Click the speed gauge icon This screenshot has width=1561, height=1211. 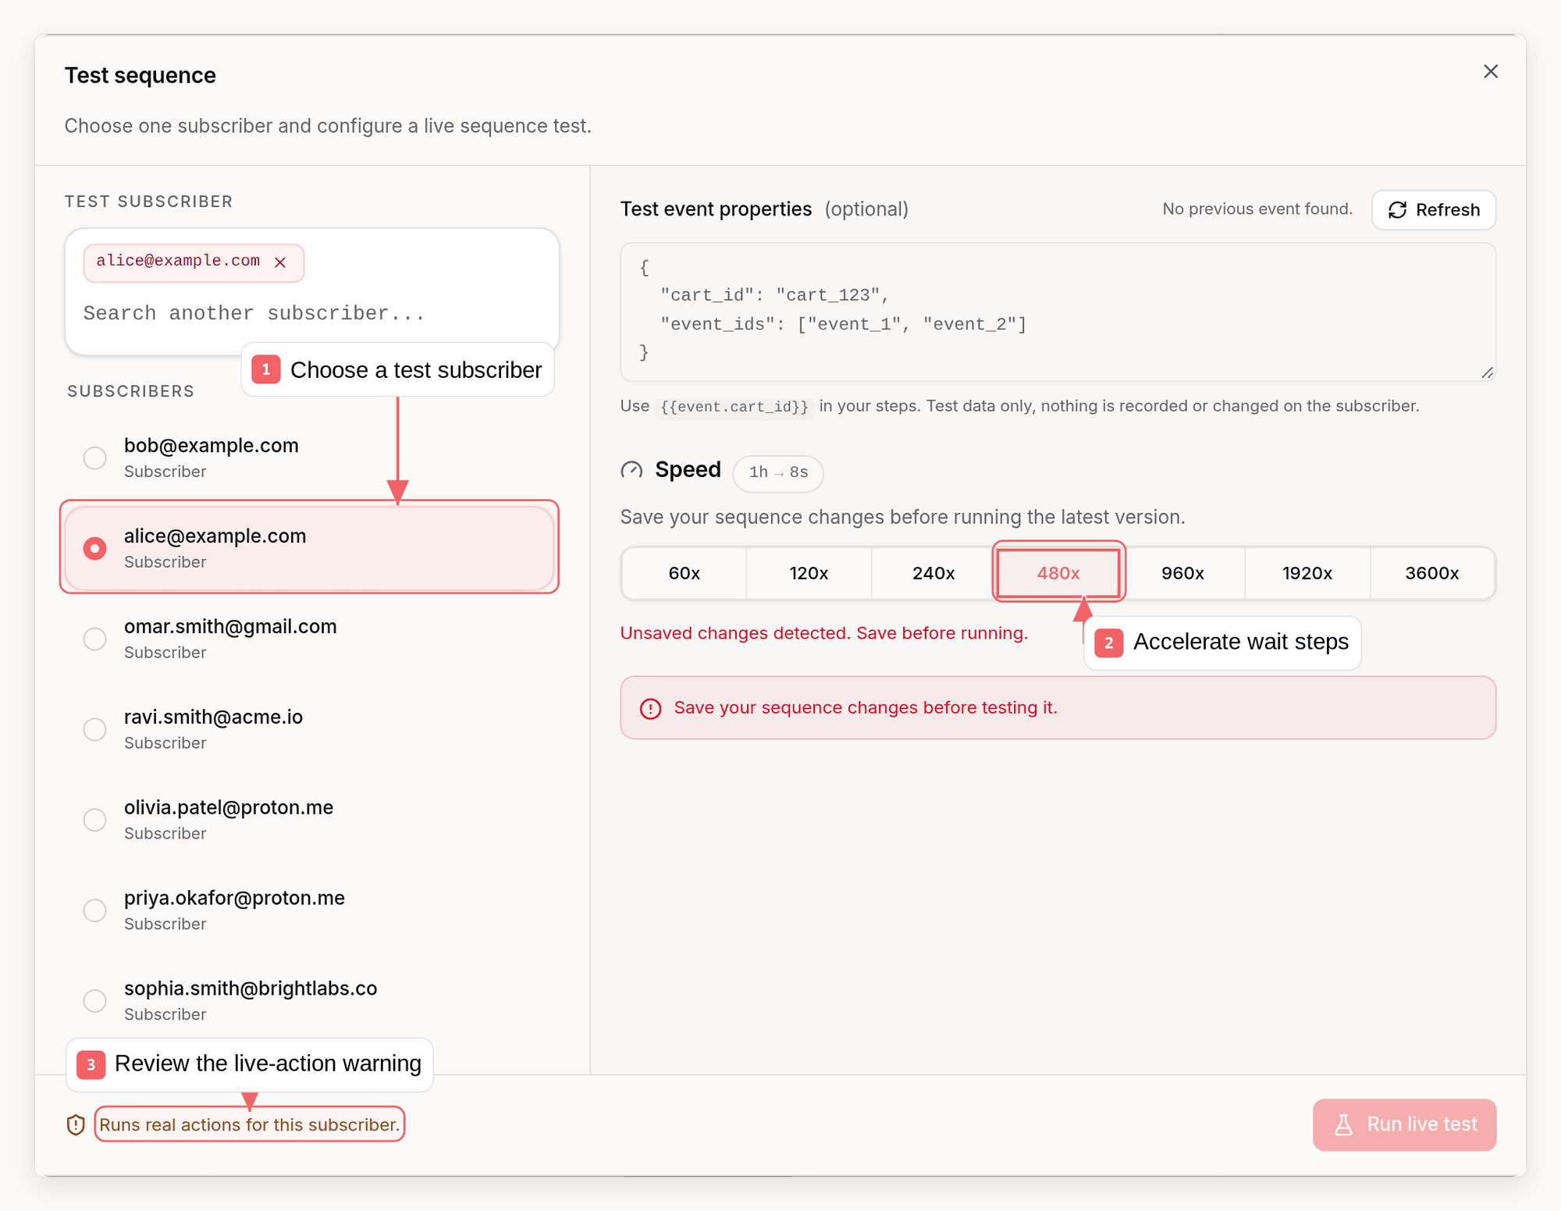631,470
